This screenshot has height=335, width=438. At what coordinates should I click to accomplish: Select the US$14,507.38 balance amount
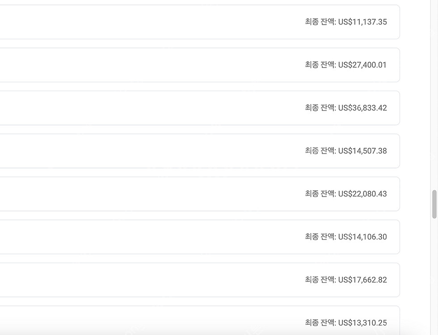click(362, 151)
